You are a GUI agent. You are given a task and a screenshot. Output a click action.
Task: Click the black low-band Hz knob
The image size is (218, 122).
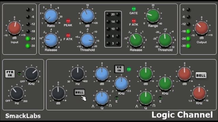tap(78, 74)
